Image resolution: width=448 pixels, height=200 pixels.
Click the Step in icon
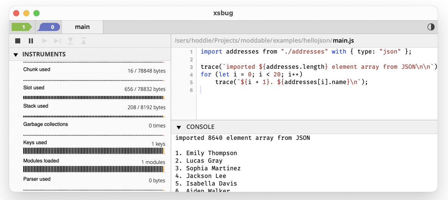70,41
